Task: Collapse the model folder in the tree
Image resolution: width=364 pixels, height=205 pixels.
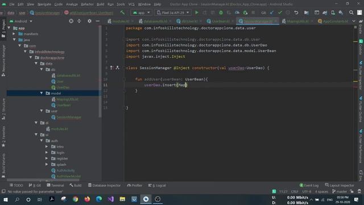Action: [x=42, y=93]
